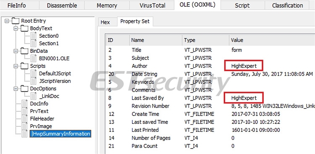Switch to the FileInfo tab

17,5
